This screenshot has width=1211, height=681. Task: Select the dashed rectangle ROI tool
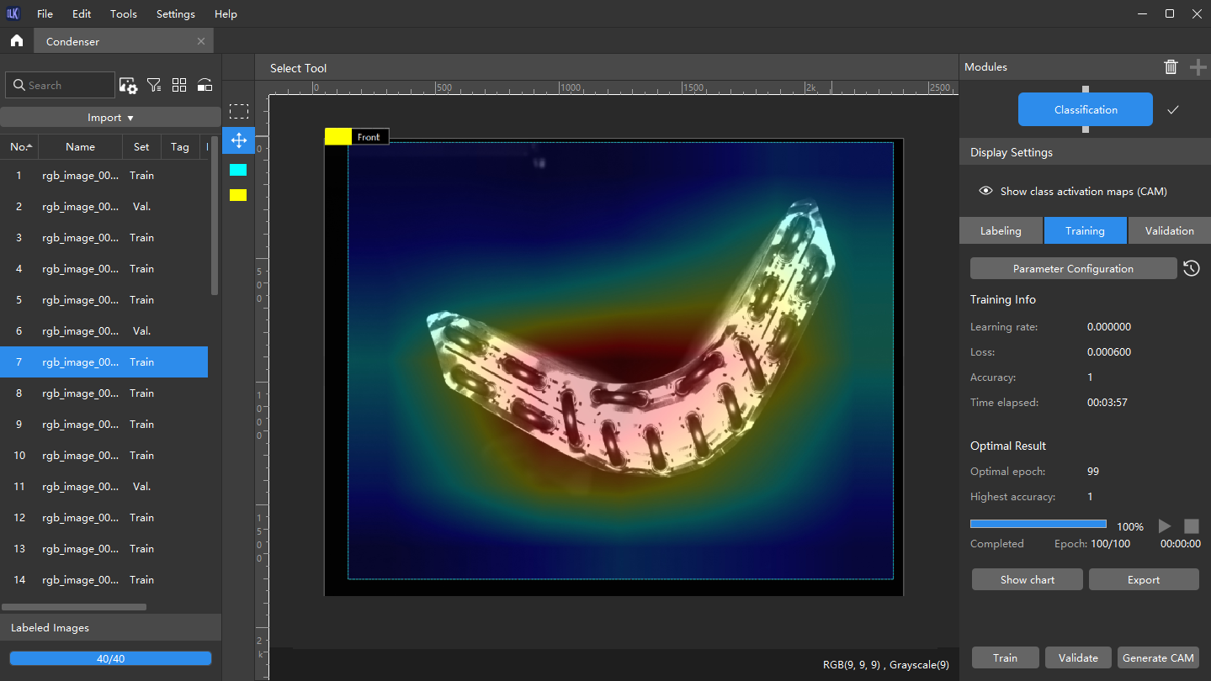(239, 111)
